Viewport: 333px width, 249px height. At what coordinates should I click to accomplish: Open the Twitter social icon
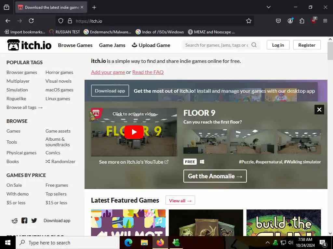tap(34, 220)
